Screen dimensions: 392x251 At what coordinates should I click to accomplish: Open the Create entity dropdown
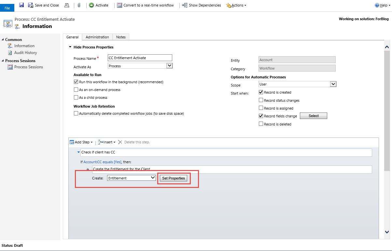pos(153,178)
